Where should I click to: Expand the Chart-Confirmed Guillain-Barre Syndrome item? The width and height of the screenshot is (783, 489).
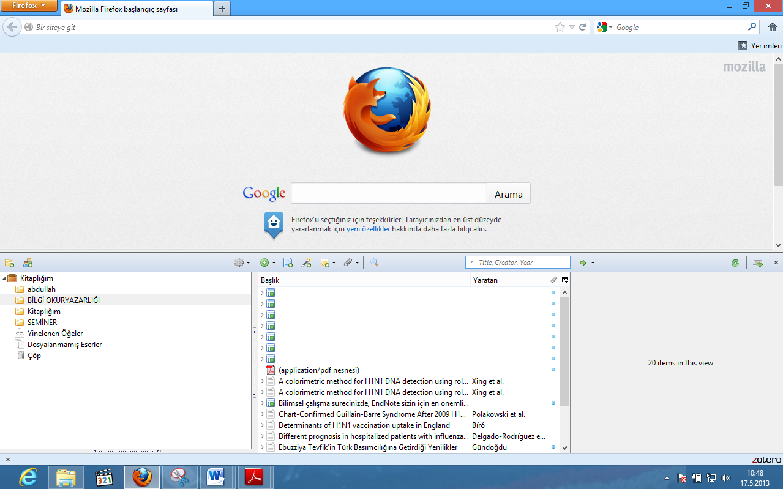coord(263,414)
